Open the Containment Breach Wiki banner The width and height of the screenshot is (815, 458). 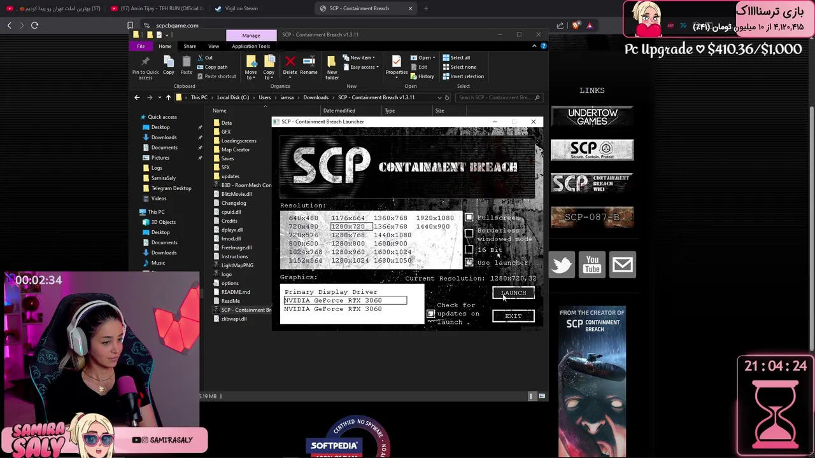point(592,183)
